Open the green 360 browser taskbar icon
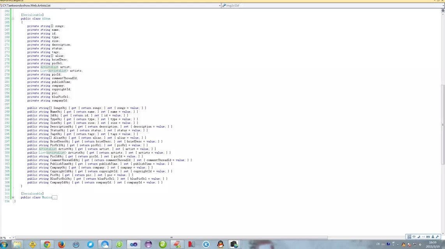 click(x=119, y=244)
